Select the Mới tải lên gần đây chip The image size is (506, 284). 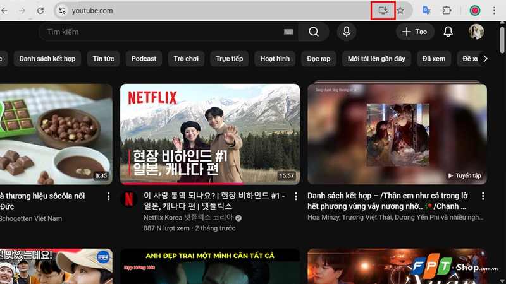(376, 59)
